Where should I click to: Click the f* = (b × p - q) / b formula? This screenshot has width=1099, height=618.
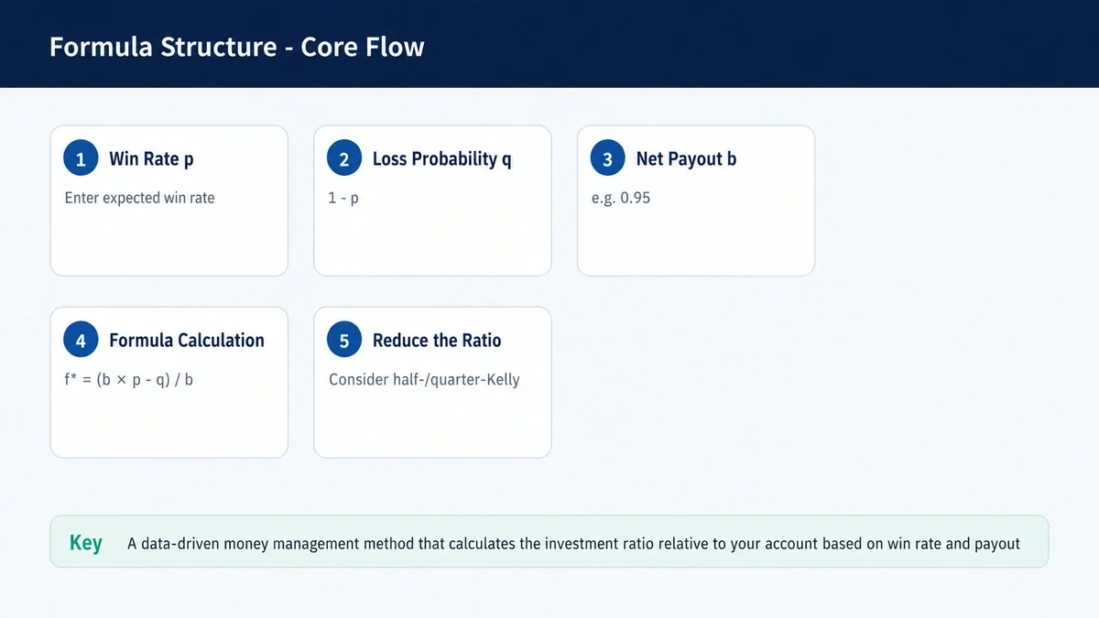click(128, 379)
